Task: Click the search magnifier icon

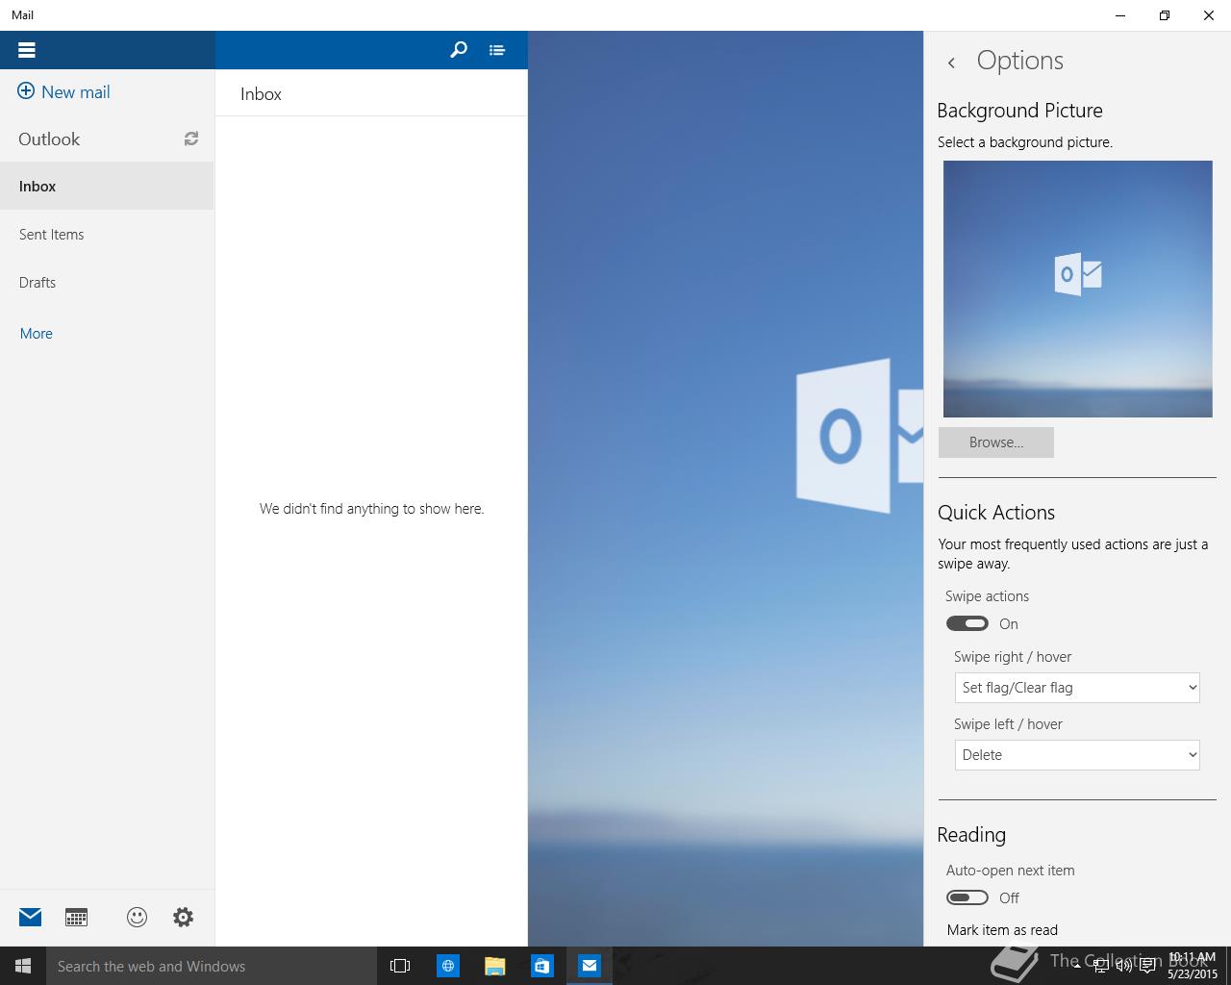Action: coord(459,50)
